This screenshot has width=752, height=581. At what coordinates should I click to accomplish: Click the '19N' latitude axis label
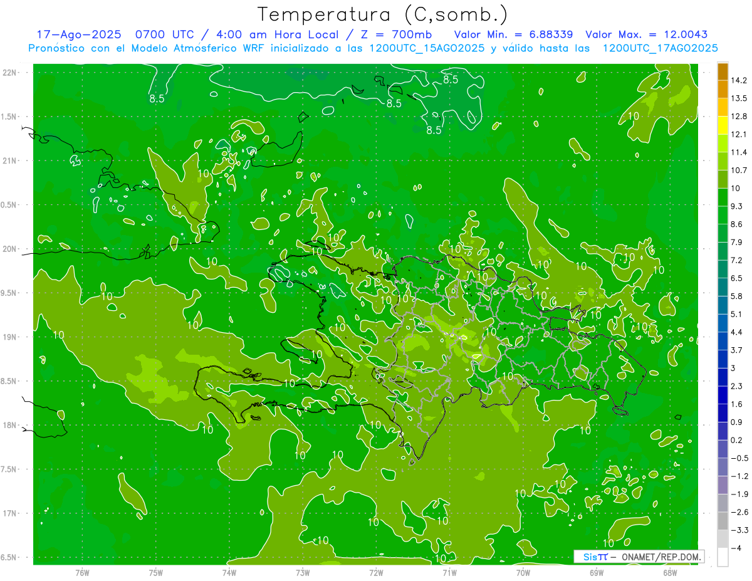pos(10,337)
